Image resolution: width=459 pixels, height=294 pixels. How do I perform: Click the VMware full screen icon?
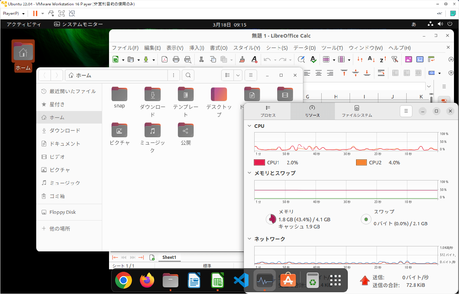pos(61,14)
